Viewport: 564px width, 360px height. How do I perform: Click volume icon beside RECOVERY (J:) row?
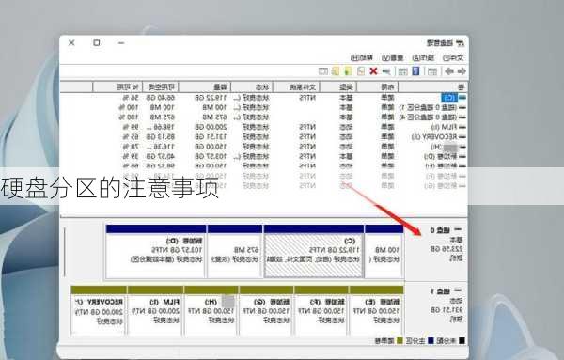[462, 136]
